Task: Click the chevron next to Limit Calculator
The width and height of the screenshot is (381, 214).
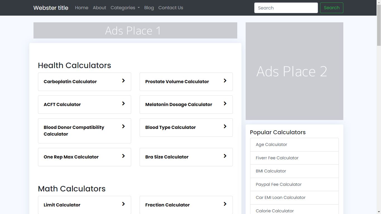Action: [123, 204]
